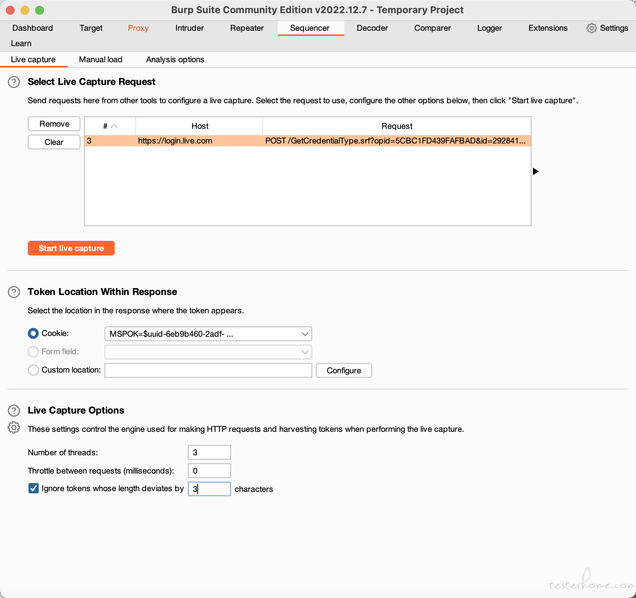Switch to the Manual load sub-tab

pos(101,60)
